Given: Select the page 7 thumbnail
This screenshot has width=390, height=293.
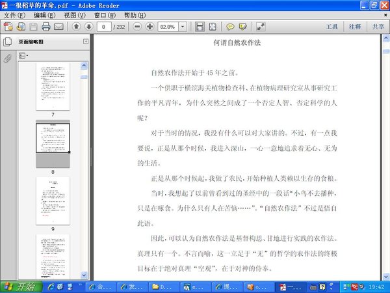Looking at the screenshot, I should coord(53,87).
